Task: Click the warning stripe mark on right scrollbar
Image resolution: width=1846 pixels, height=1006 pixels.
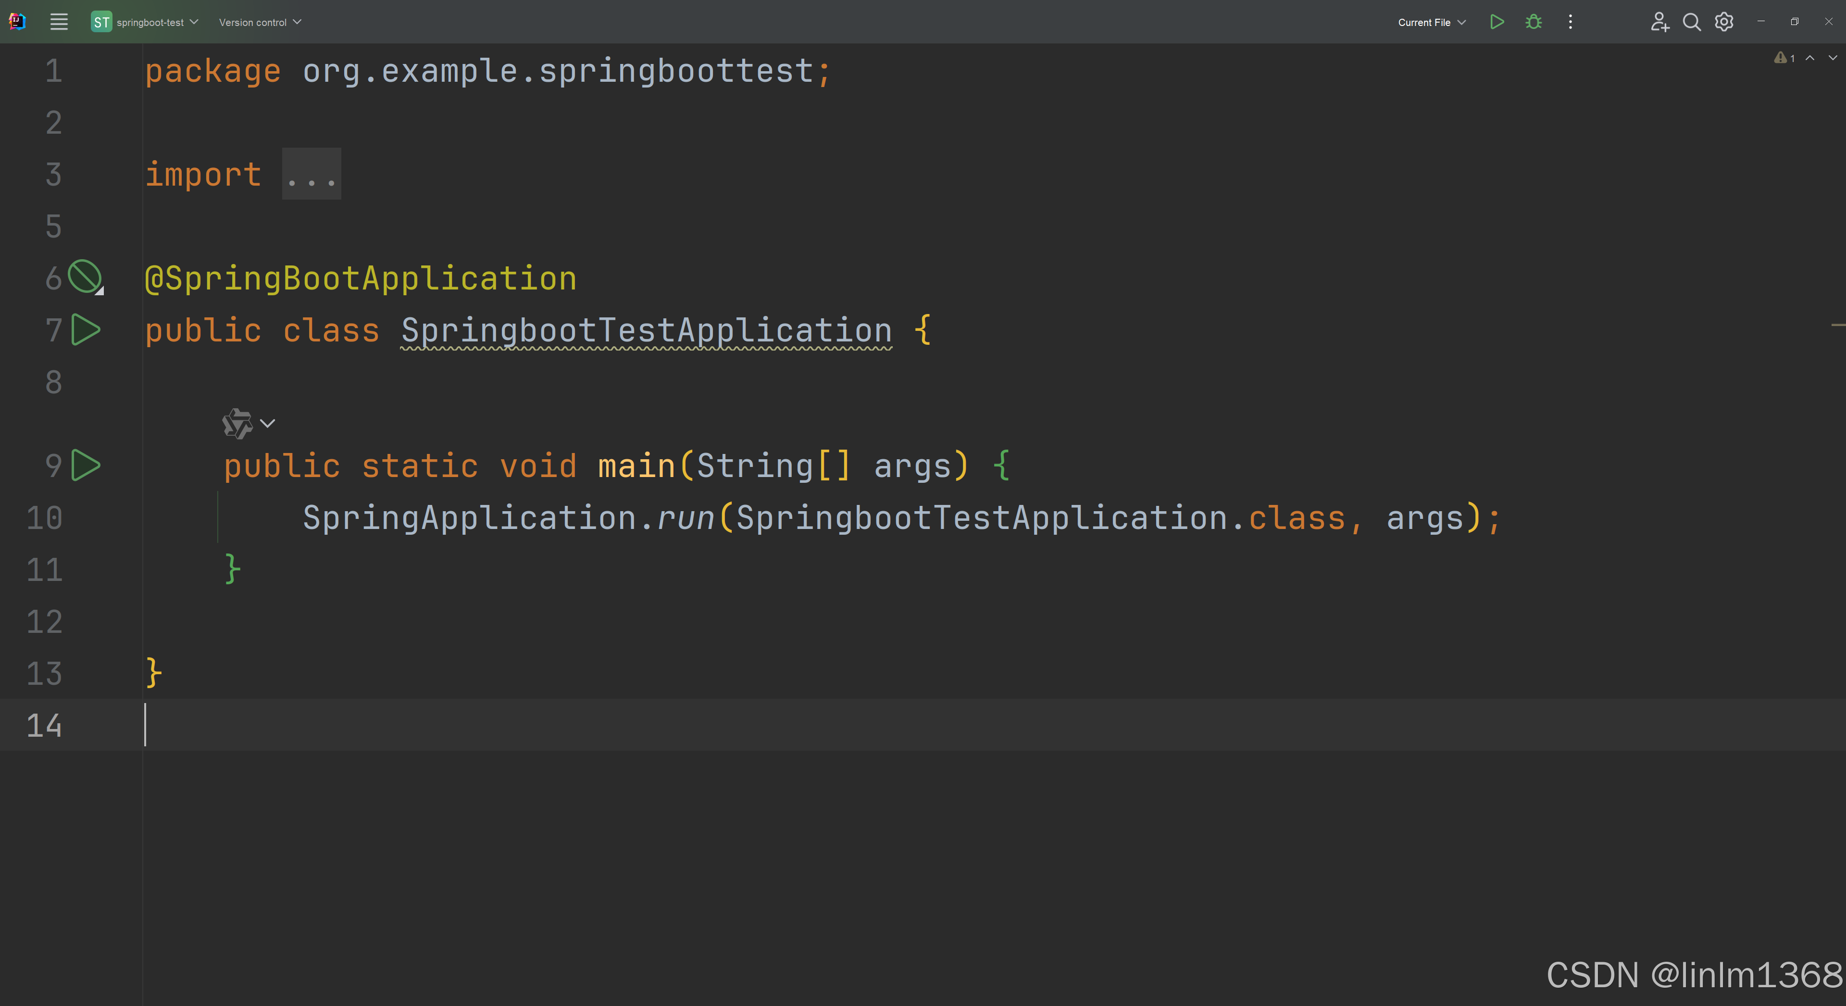Action: coord(1837,325)
